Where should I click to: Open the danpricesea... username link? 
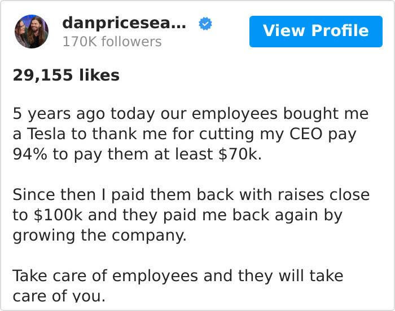point(124,24)
